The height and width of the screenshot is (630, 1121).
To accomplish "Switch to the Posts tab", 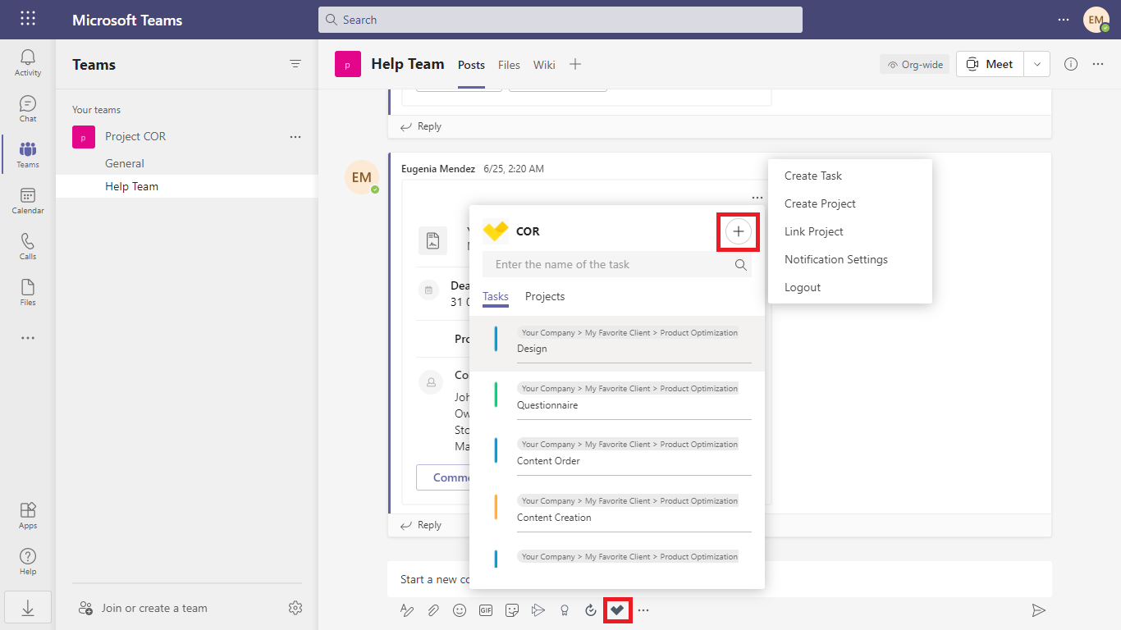I will pyautogui.click(x=471, y=65).
